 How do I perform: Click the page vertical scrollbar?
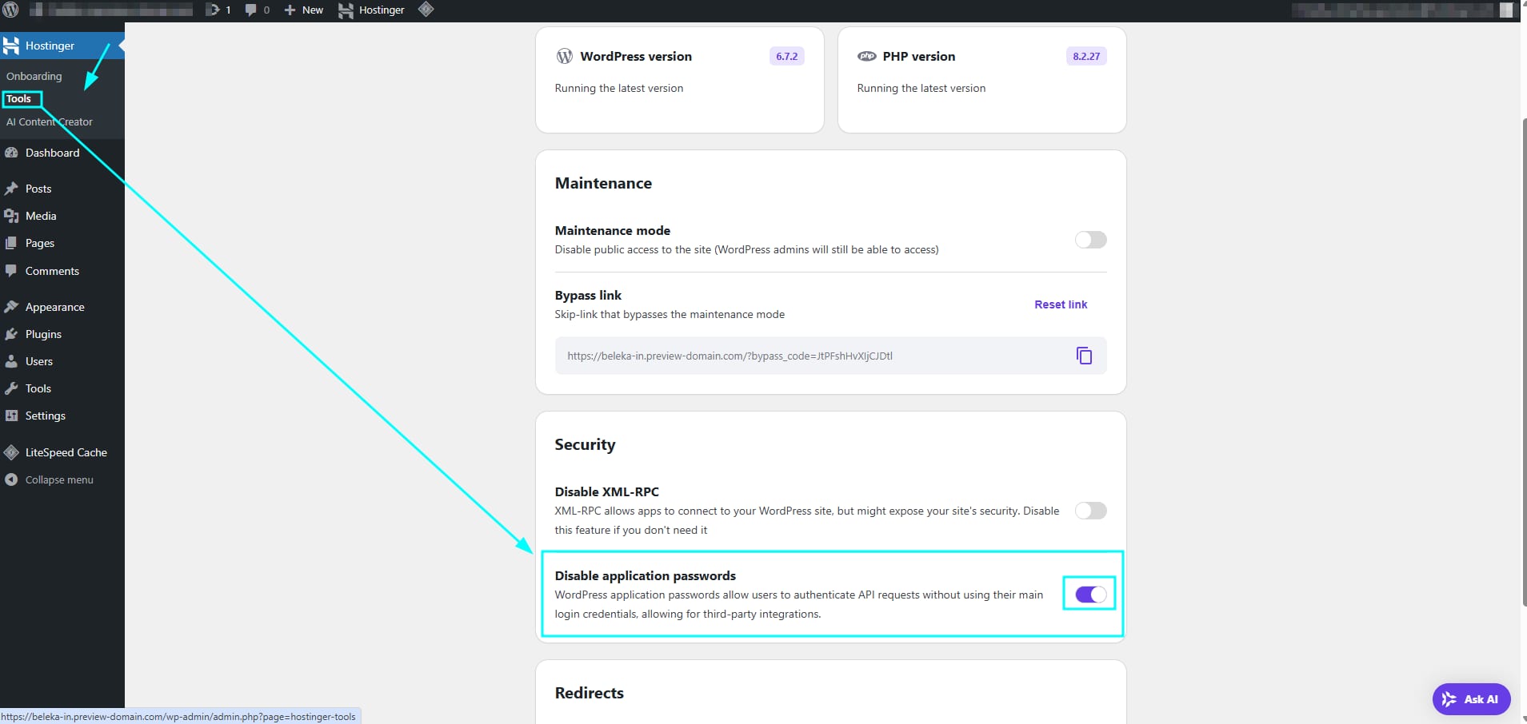[1523, 360]
